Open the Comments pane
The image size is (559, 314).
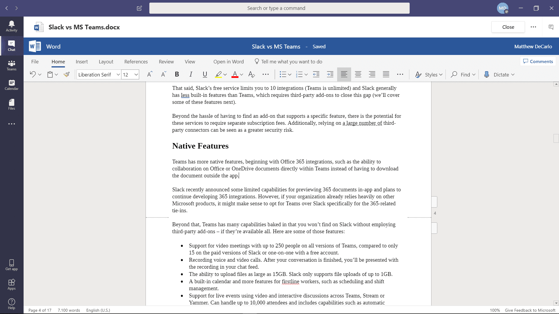(x=538, y=61)
